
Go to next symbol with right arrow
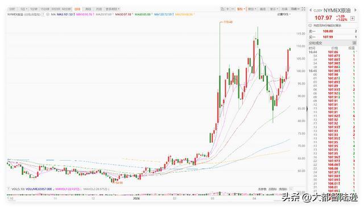pos(355,10)
